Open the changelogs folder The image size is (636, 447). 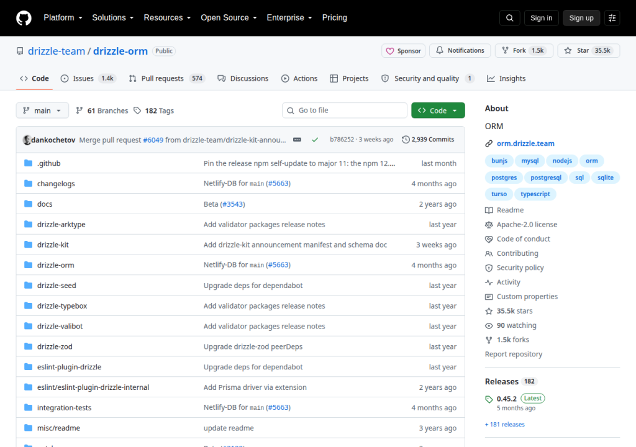56,184
